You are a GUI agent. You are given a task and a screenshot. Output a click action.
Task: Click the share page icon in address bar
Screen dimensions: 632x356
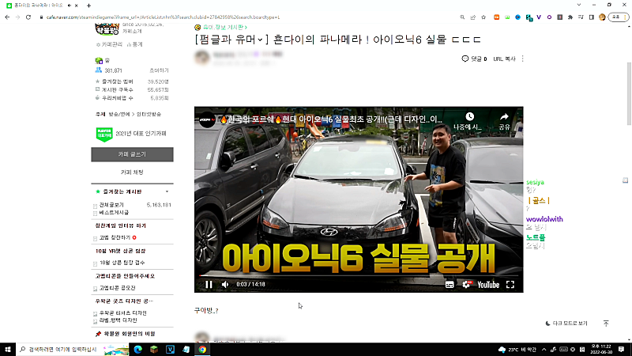pos(472,17)
